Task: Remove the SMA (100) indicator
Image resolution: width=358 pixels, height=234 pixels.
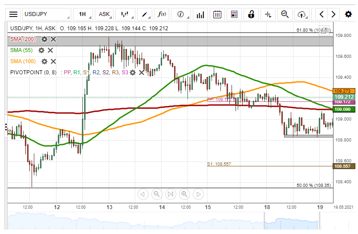Action: tap(53, 61)
